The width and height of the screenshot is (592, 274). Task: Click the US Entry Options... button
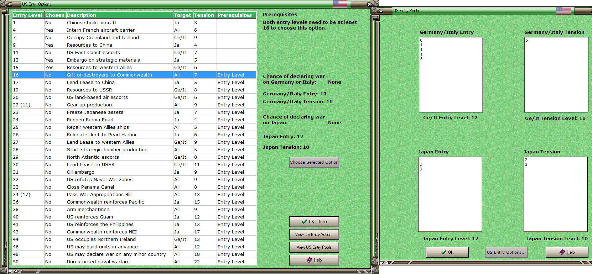tap(506, 252)
